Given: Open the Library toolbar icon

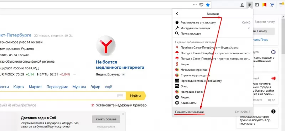Looking at the screenshot, I should point(249,5).
